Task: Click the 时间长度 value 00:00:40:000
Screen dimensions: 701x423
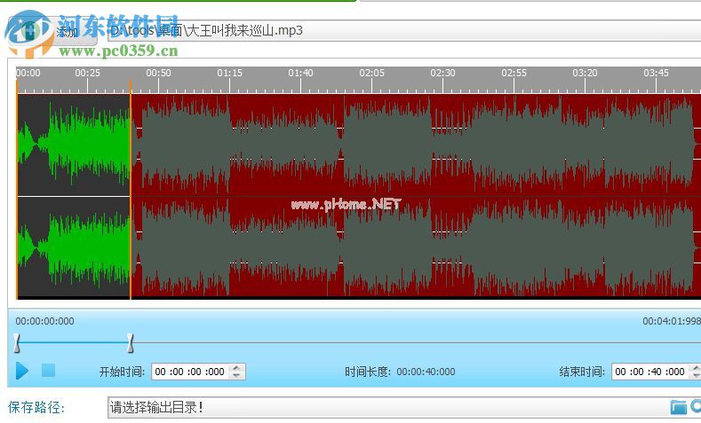Action: tap(426, 372)
